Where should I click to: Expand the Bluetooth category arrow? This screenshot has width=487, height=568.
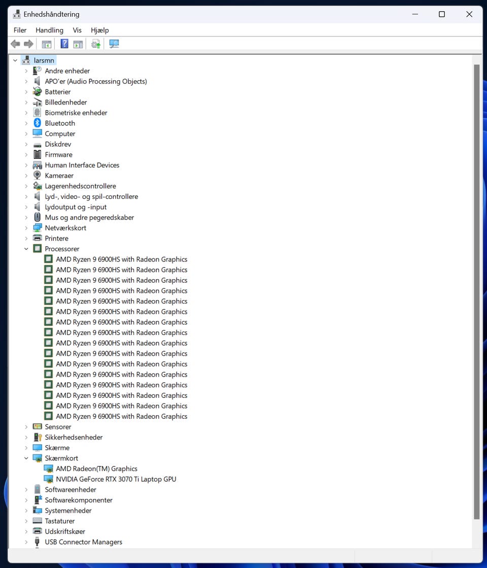tap(26, 123)
